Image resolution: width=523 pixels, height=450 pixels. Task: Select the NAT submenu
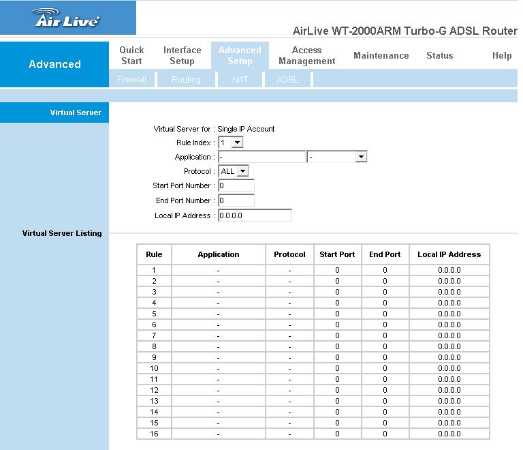(239, 80)
